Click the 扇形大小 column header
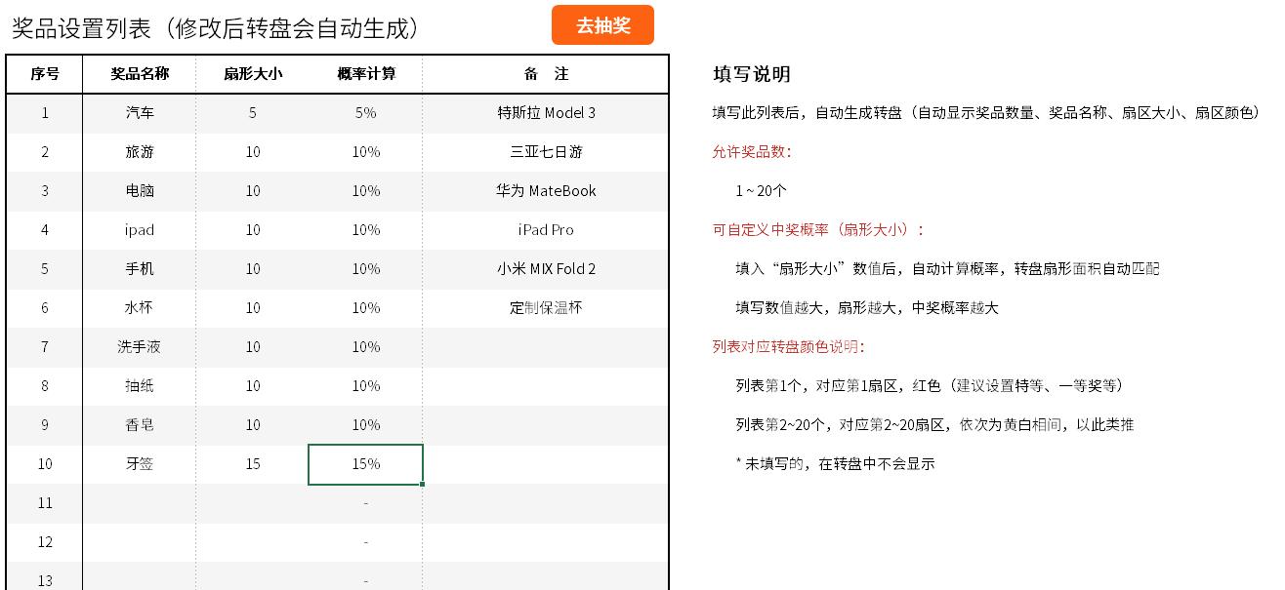Image resolution: width=1285 pixels, height=590 pixels. click(253, 74)
